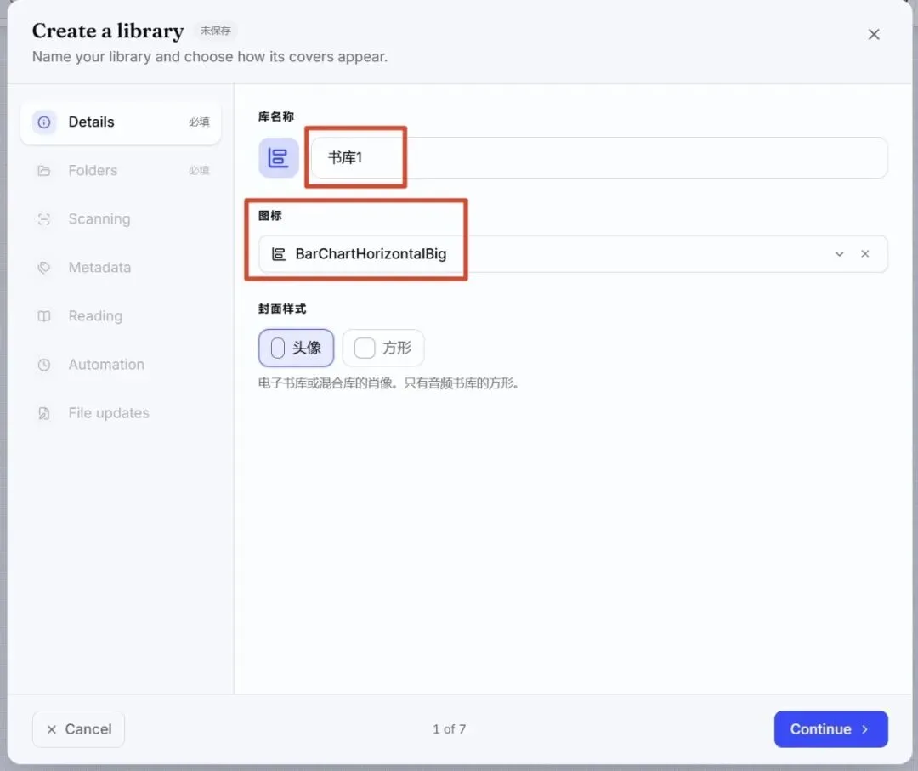This screenshot has height=771, width=918.
Task: Close the Create a library dialog
Action: (874, 35)
